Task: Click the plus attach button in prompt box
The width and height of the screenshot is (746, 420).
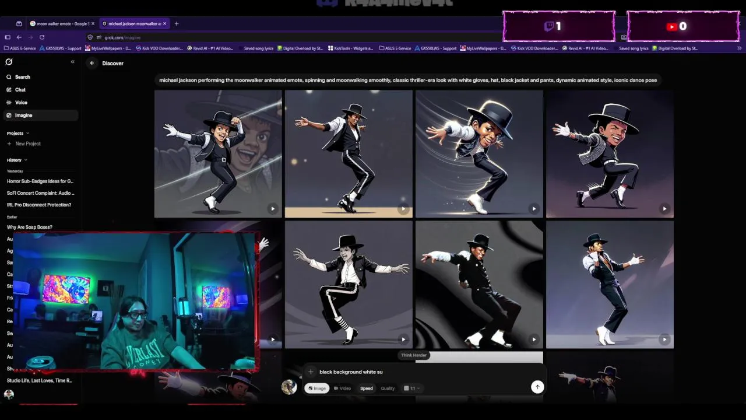Action: [311, 372]
